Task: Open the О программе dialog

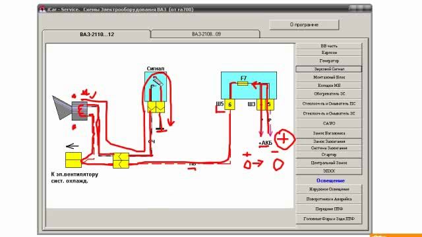Action: [304, 25]
